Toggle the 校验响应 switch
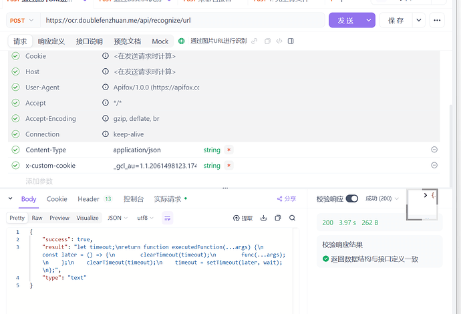The height and width of the screenshot is (314, 461). (x=352, y=198)
